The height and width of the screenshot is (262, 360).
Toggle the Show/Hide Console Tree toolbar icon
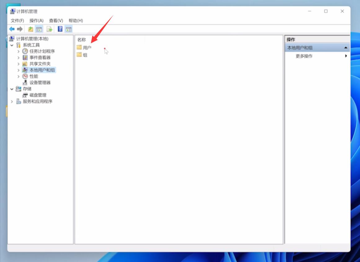[x=39, y=29]
